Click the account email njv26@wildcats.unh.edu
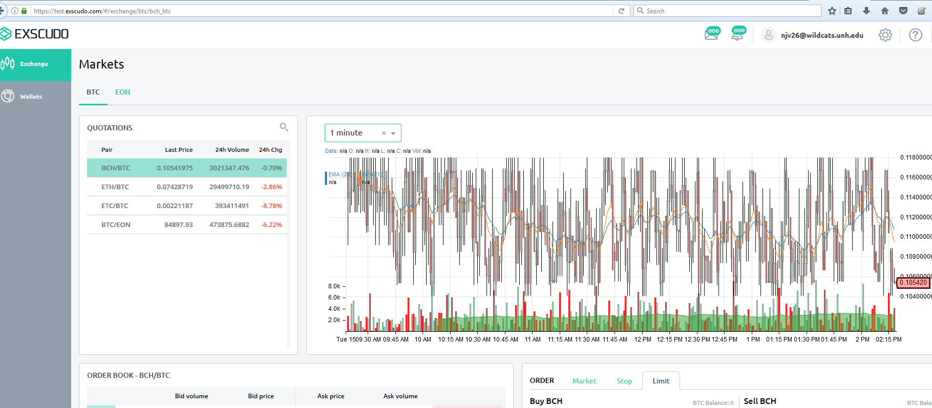Viewport: 932px width, 408px height. point(822,35)
